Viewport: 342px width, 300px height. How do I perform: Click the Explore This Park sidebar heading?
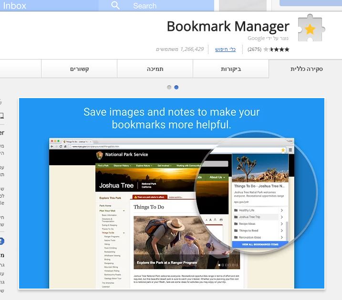(x=110, y=198)
